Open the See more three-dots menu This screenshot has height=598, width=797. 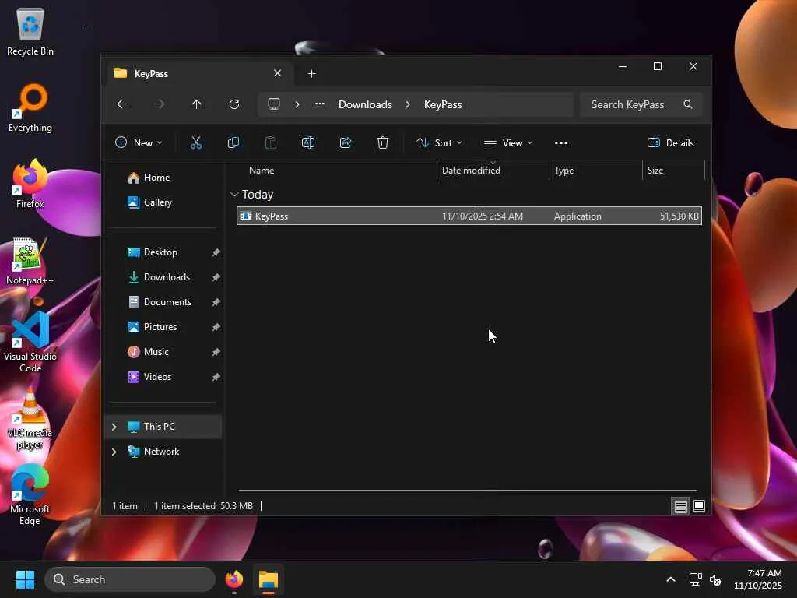point(561,143)
